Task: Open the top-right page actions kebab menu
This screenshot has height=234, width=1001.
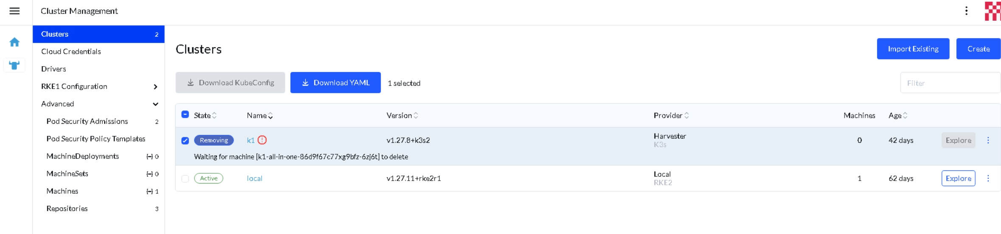Action: (x=966, y=11)
